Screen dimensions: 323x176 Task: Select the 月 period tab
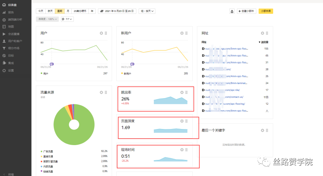[x=68, y=11]
